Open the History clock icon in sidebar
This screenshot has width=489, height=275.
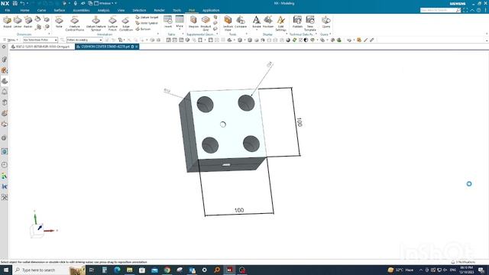pyautogui.click(x=5, y=165)
